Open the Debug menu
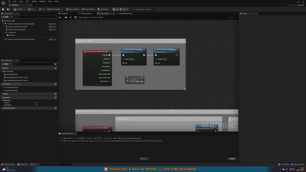This screenshot has height=172, width=306. click(x=34, y=1)
